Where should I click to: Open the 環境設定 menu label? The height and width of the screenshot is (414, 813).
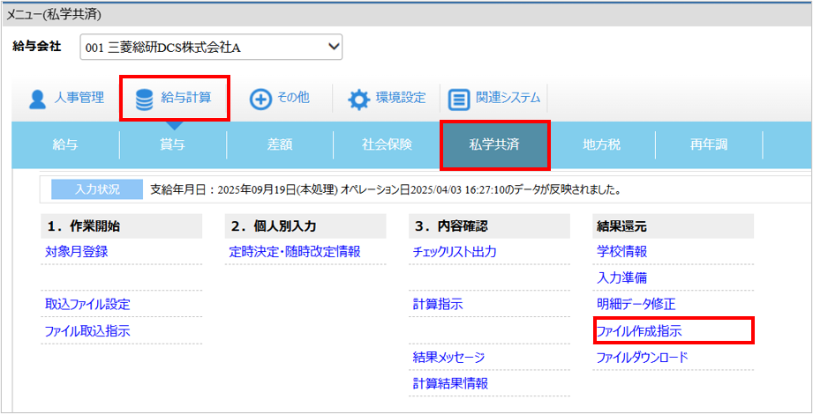pyautogui.click(x=401, y=98)
